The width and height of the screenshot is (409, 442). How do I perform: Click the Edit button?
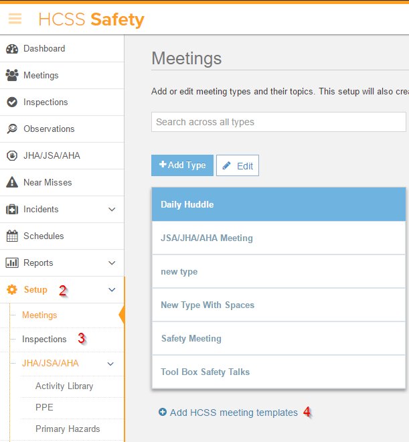coord(238,166)
